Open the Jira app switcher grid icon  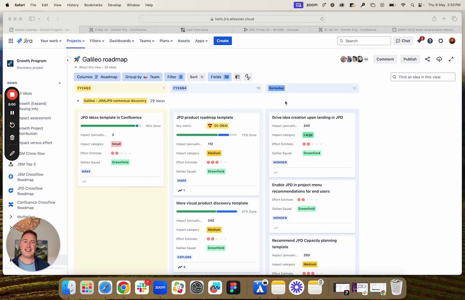pos(11,41)
